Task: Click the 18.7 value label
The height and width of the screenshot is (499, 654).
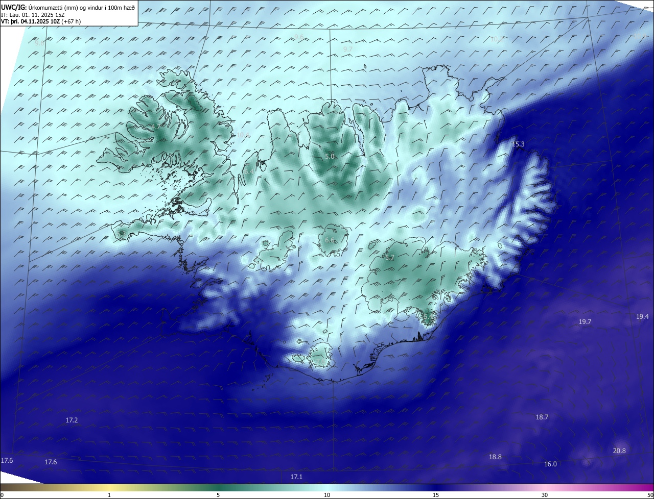Action: pyautogui.click(x=542, y=417)
